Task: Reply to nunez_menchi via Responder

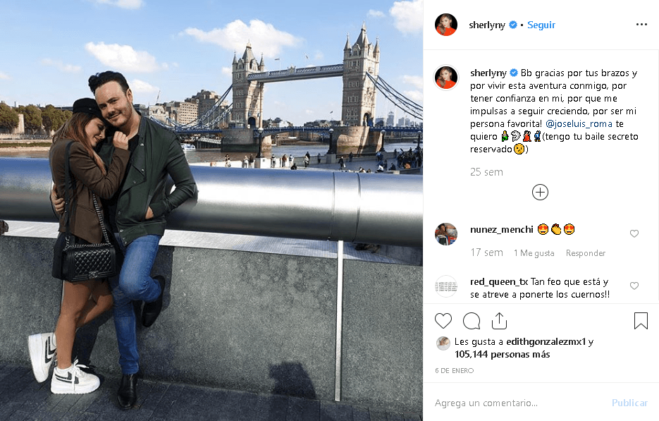Action: pos(586,252)
